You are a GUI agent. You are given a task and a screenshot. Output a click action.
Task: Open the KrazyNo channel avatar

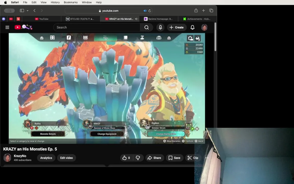click(7, 158)
